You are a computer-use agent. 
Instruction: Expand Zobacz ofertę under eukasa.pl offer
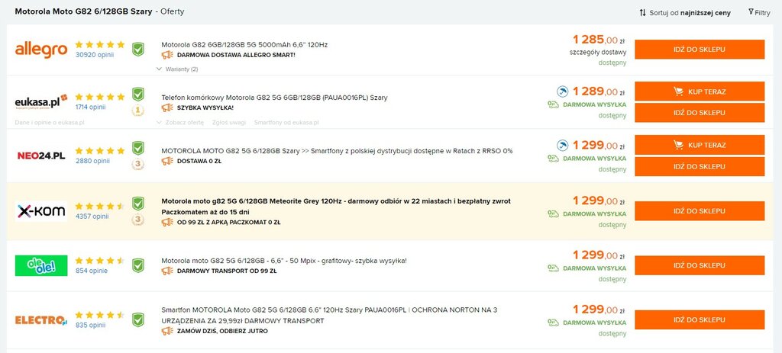[179, 123]
